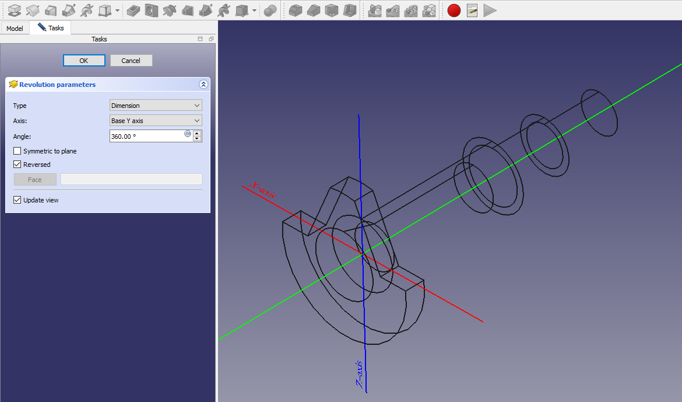Click the OK button
This screenshot has height=402, width=682.
pos(84,61)
